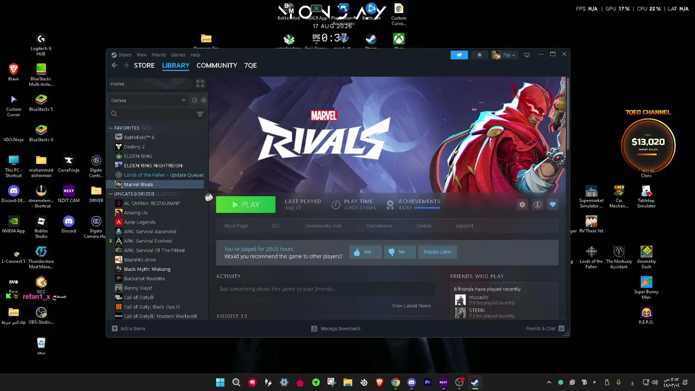Image resolution: width=695 pixels, height=391 pixels.
Task: Open Windows Search from the taskbar
Action: pyautogui.click(x=236, y=382)
